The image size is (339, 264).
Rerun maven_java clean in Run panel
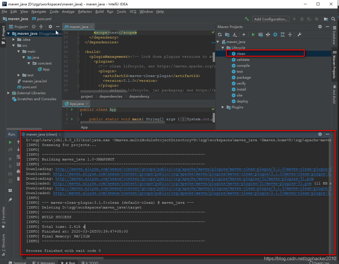10,142
